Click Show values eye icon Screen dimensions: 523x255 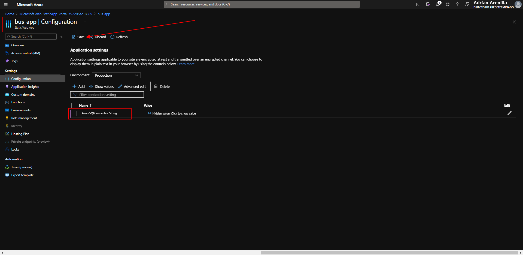(x=91, y=86)
